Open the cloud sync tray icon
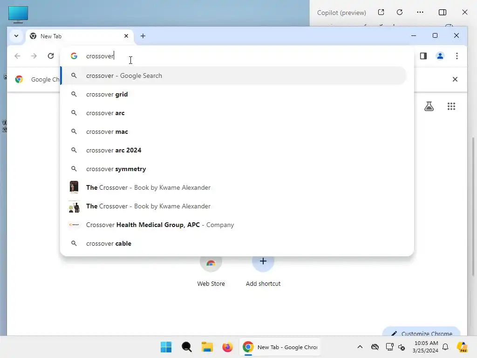Image resolution: width=477 pixels, height=358 pixels. [375, 347]
